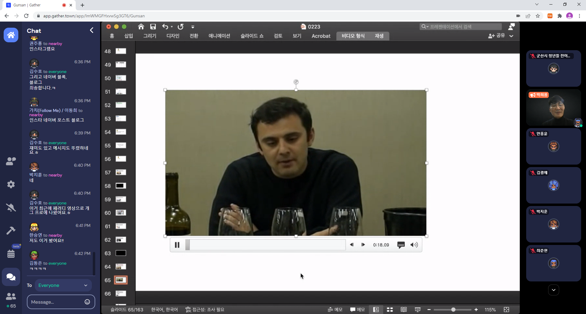Fit slide to window icon
Screen dimensions: 586x314
(x=507, y=309)
